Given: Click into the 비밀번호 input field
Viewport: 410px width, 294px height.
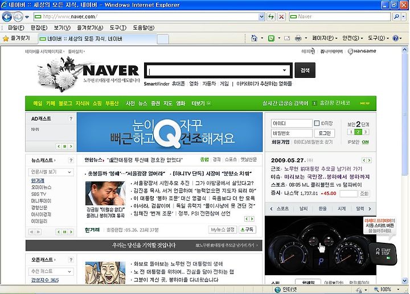Looking at the screenshot, I should [x=292, y=133].
